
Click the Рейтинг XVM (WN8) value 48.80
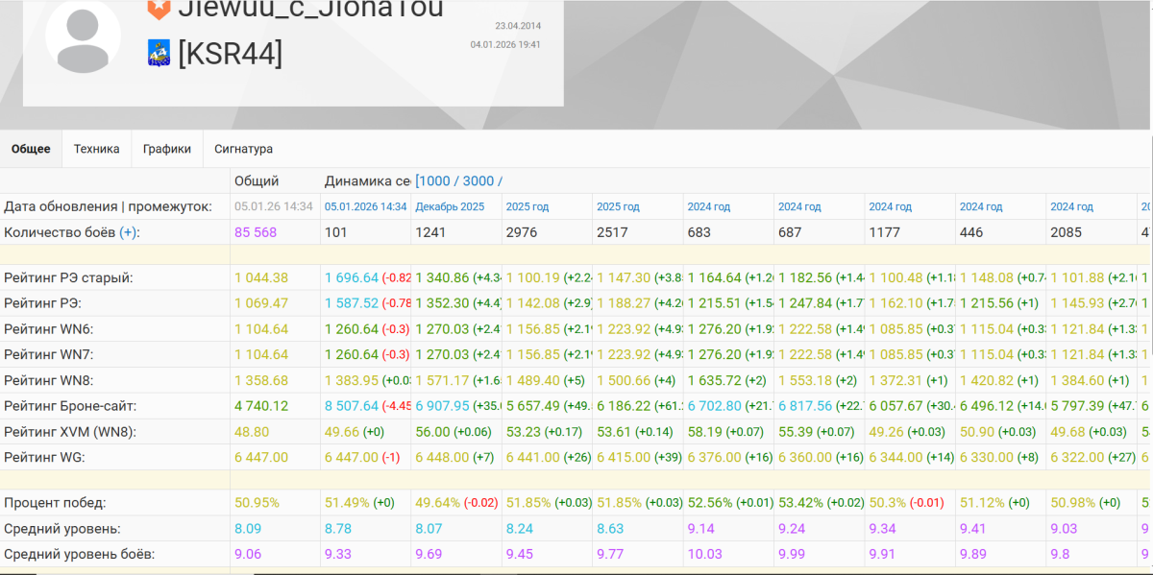[252, 432]
